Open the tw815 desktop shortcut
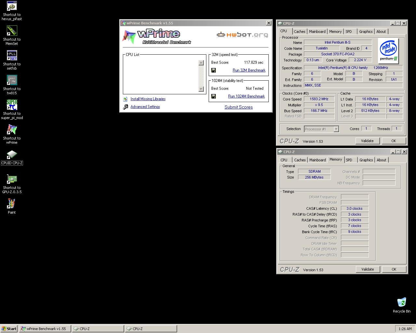The image size is (416, 333). coord(12,85)
